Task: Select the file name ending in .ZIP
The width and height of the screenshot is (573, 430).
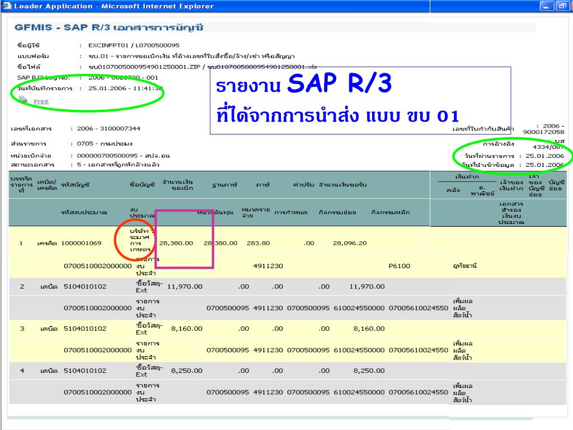Action: [144, 67]
